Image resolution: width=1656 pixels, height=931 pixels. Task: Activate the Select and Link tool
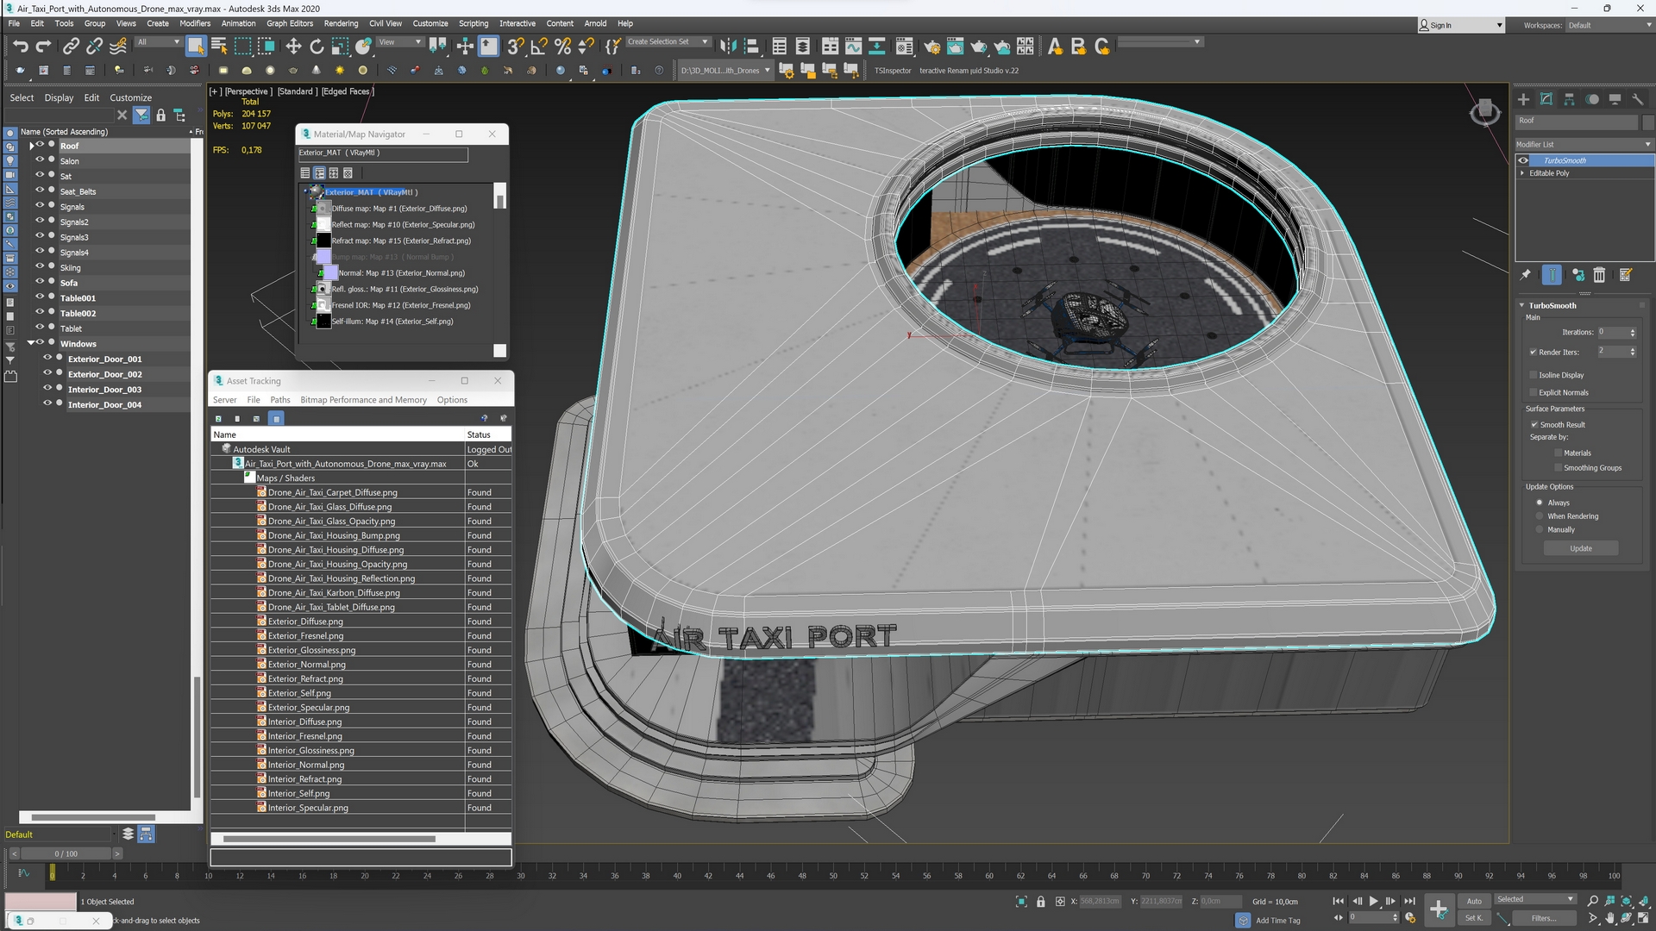coord(71,47)
